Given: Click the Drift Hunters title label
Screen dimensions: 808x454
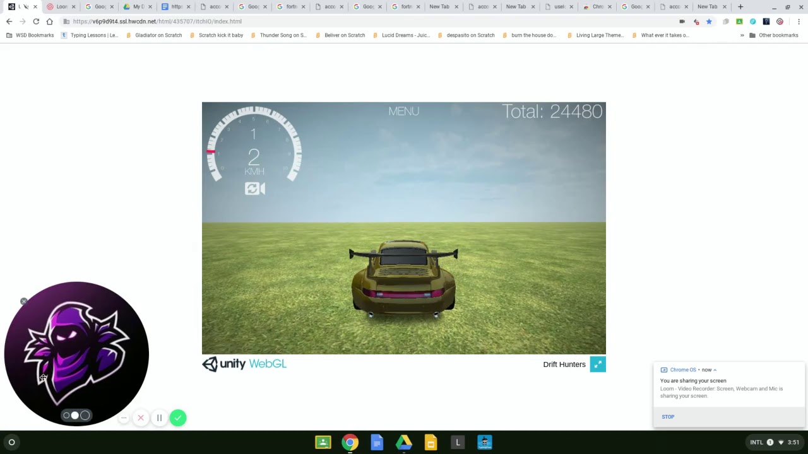Looking at the screenshot, I should (x=564, y=364).
